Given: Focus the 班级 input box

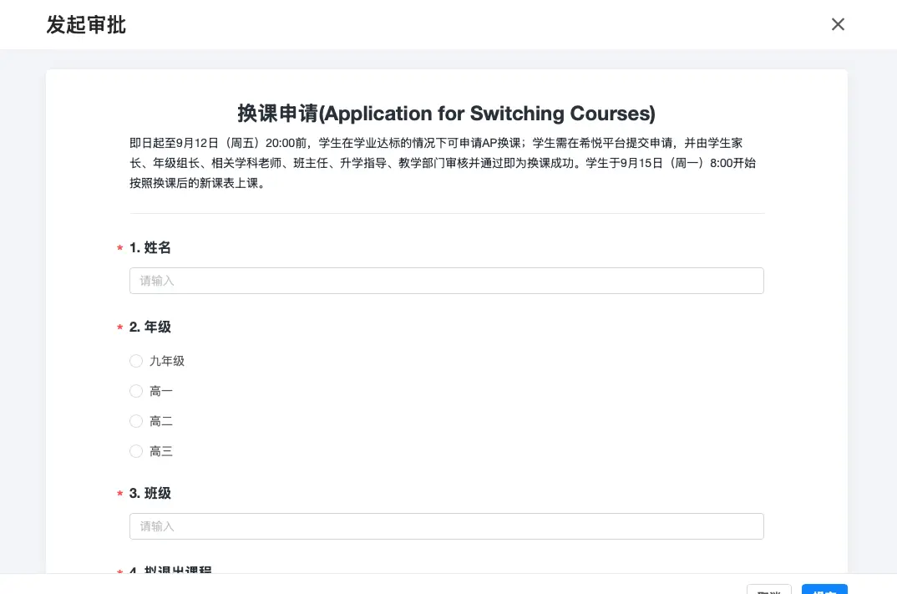Looking at the screenshot, I should 446,526.
